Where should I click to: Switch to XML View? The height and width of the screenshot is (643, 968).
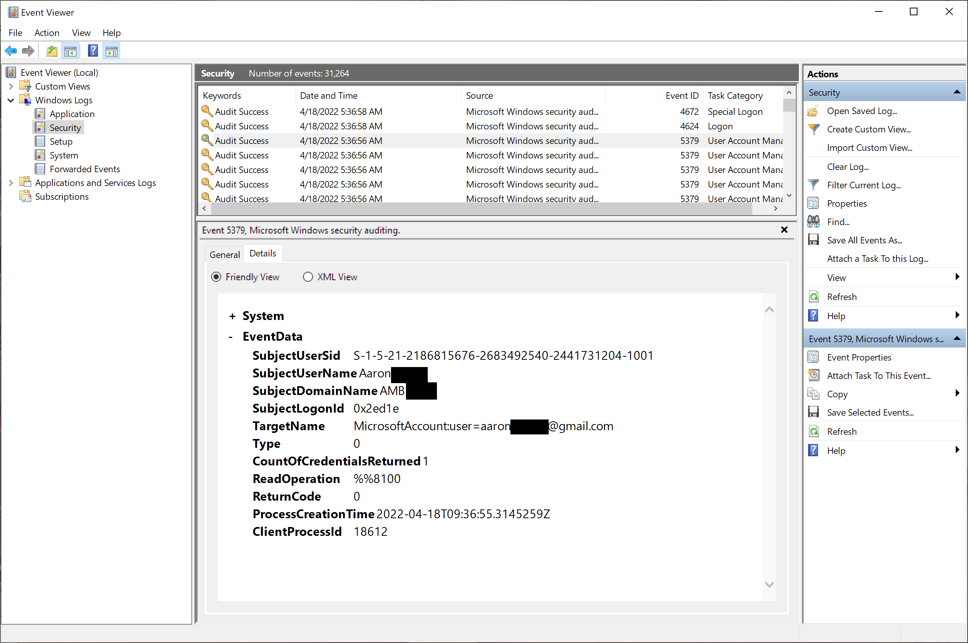[308, 277]
